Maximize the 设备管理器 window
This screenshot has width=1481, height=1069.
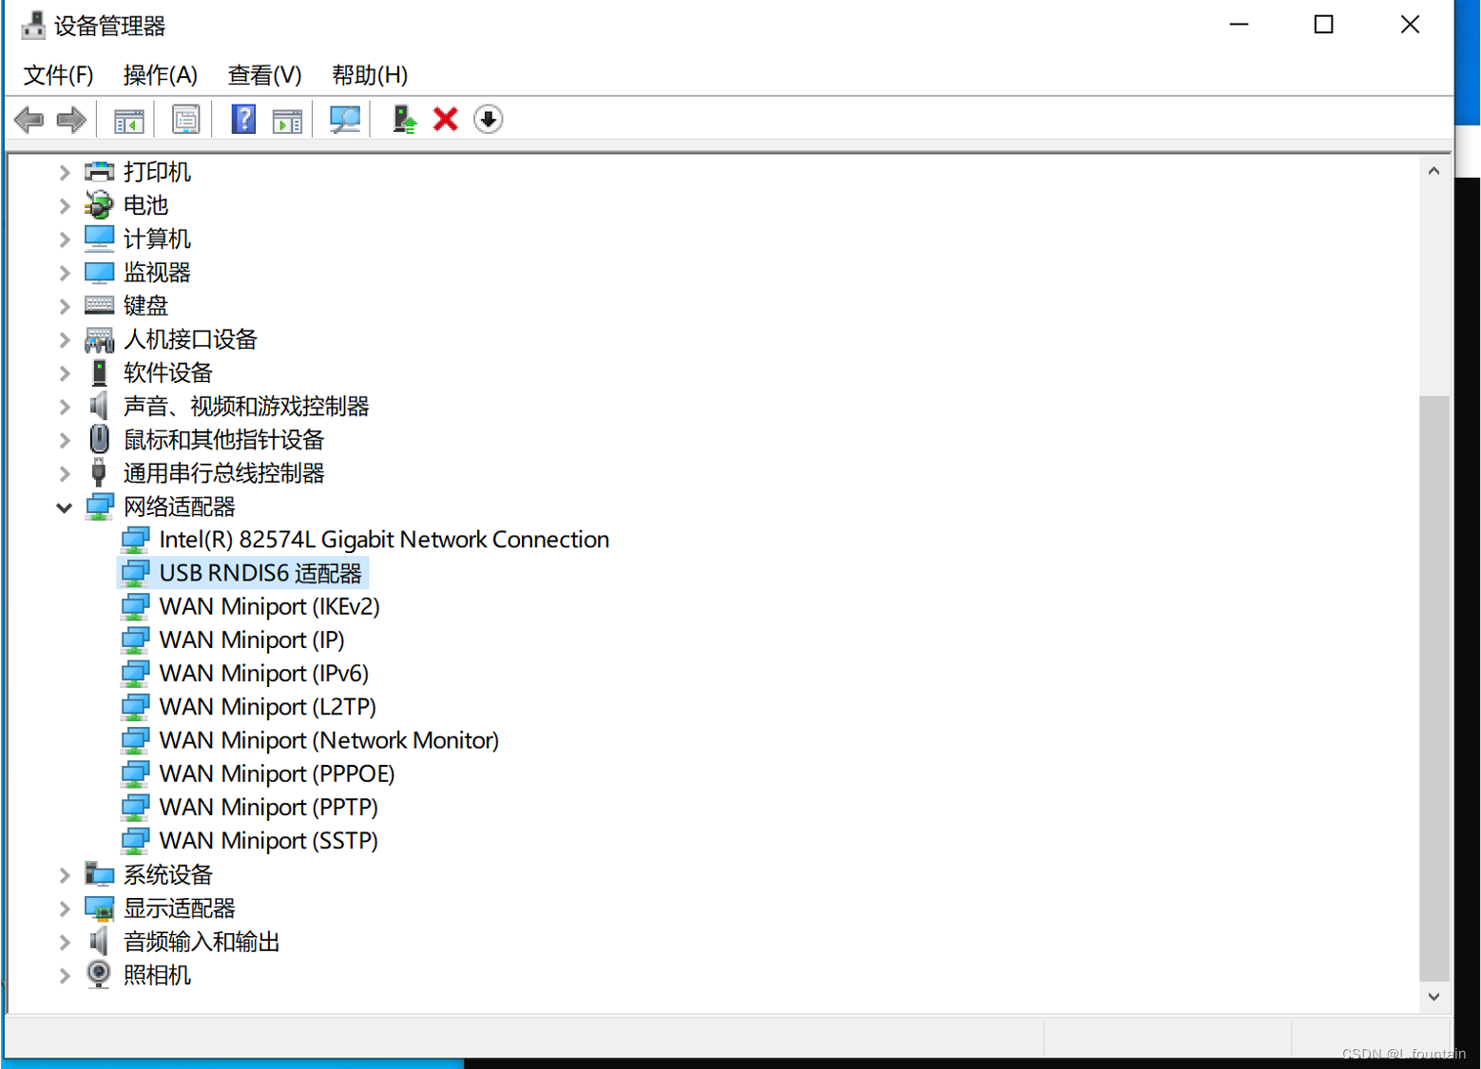(x=1323, y=25)
